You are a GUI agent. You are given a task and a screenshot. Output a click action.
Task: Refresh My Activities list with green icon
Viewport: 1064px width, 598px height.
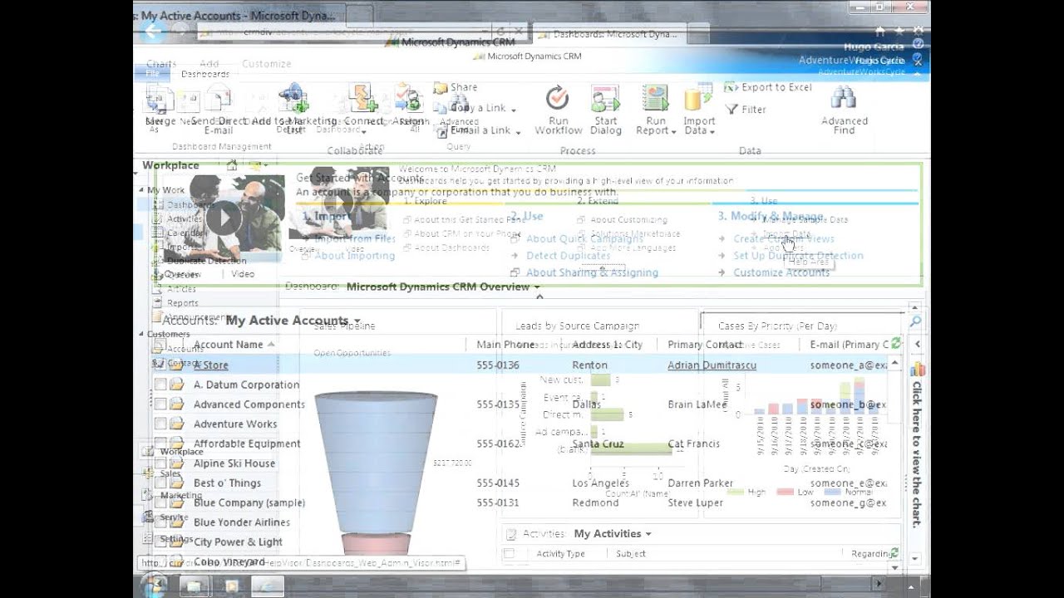[x=894, y=552]
